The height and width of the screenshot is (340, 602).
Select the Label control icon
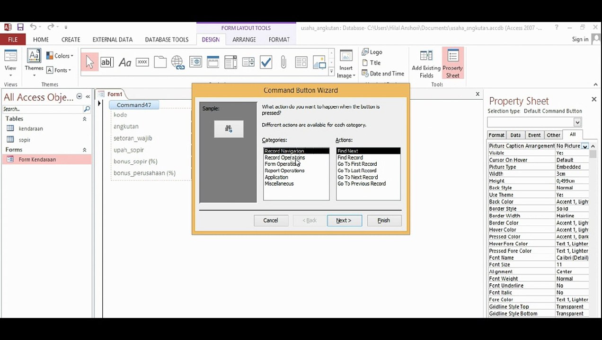pyautogui.click(x=124, y=62)
